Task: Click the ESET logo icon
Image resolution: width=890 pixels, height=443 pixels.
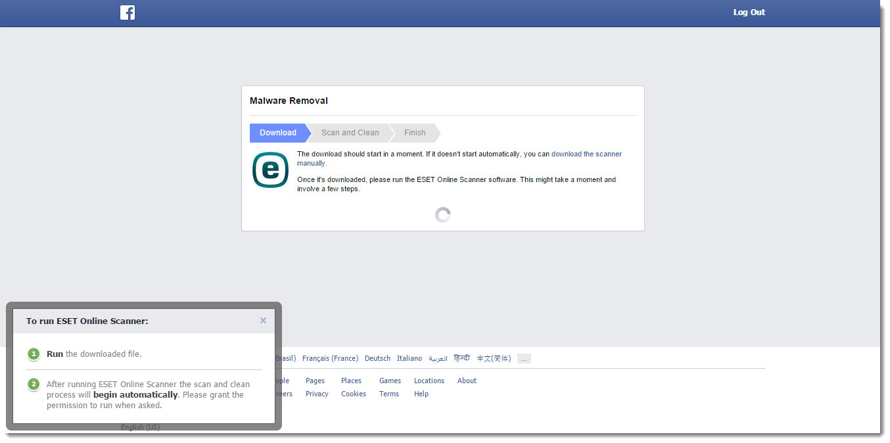Action: [x=271, y=170]
